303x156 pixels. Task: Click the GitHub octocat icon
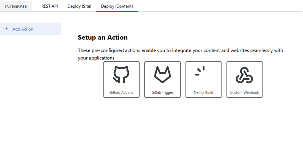click(121, 75)
